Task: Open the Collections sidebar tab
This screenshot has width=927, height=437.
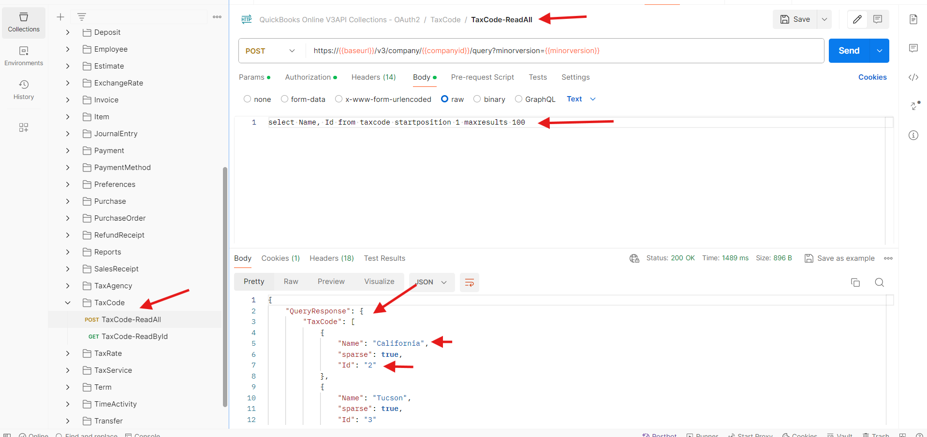Action: (x=24, y=23)
